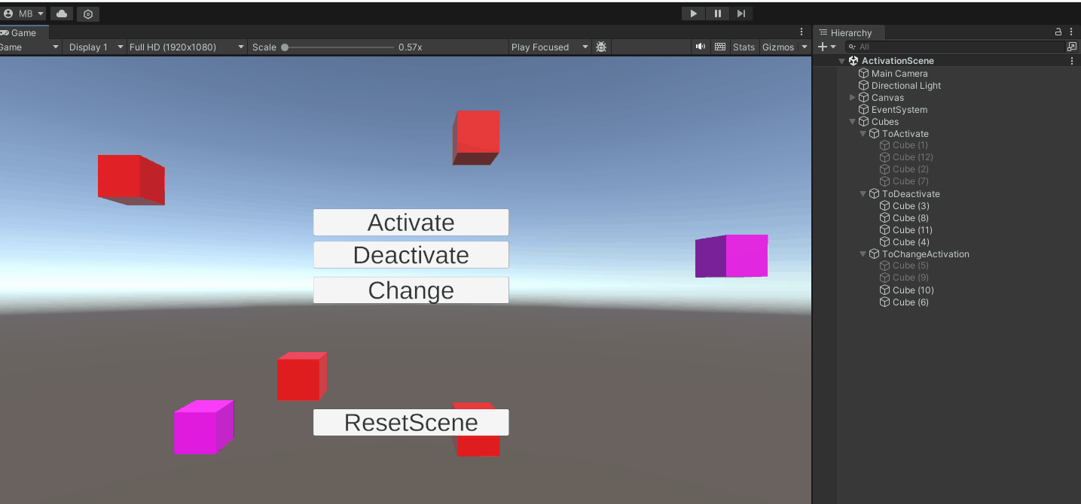Select the ToChangeActivation object
The width and height of the screenshot is (1081, 504).
point(926,254)
